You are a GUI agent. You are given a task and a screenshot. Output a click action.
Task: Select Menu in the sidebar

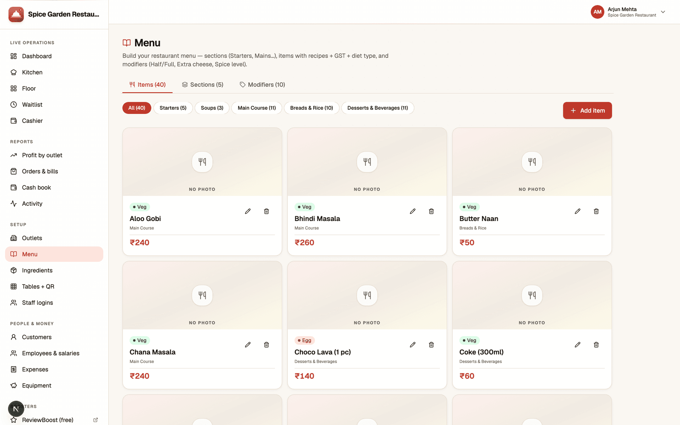click(54, 254)
